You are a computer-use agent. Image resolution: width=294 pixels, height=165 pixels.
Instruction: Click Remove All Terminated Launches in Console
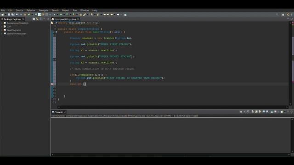click(248, 112)
